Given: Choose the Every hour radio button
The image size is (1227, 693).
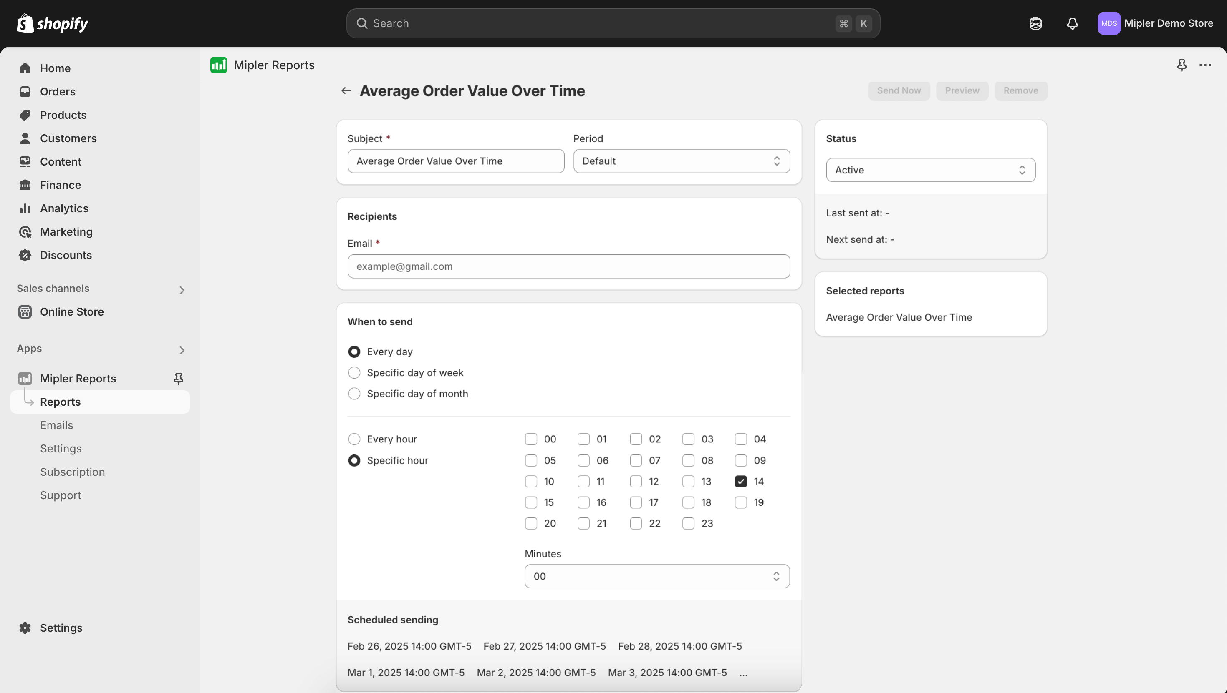Looking at the screenshot, I should click(x=354, y=439).
